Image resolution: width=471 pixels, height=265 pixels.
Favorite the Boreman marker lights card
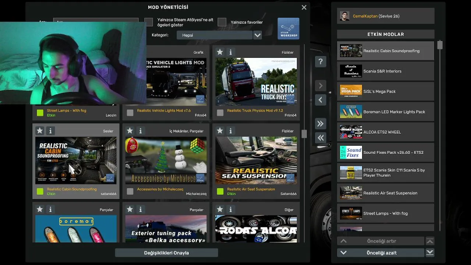pos(40,209)
